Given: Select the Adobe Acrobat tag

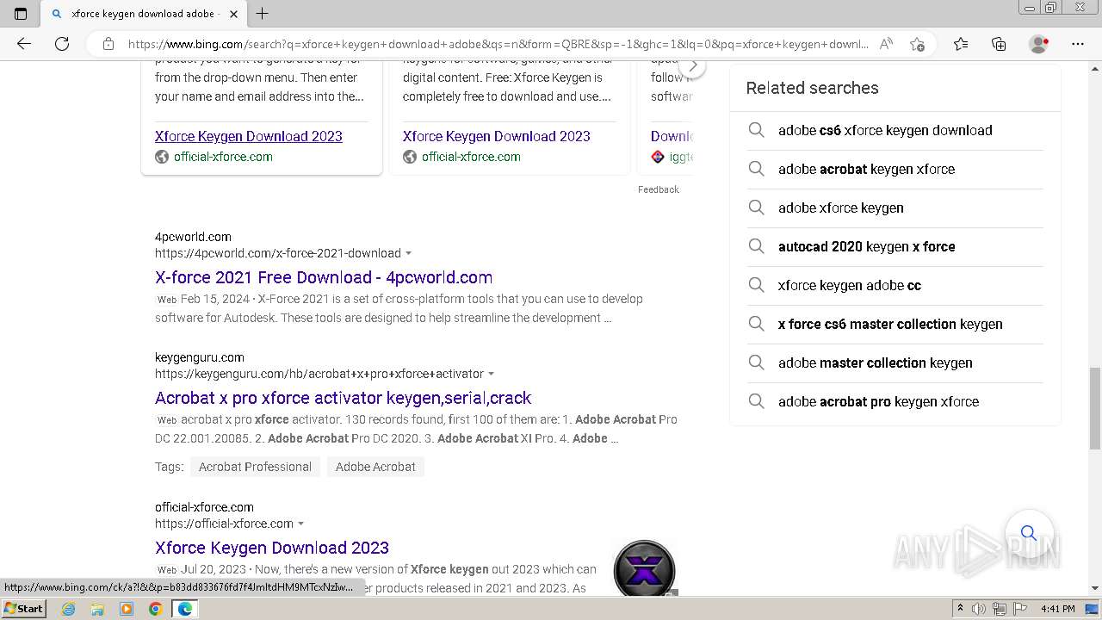Looking at the screenshot, I should pos(375,467).
